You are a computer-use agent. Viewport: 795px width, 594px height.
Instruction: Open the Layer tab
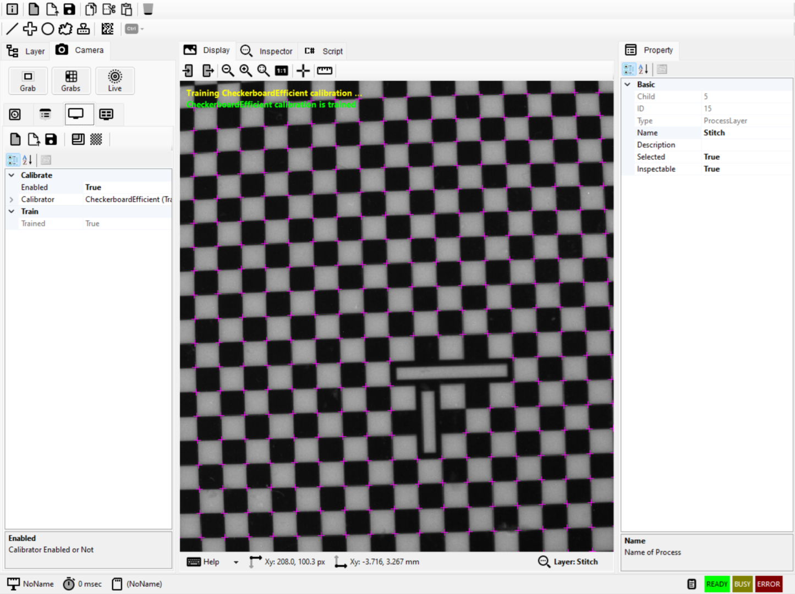(x=26, y=51)
